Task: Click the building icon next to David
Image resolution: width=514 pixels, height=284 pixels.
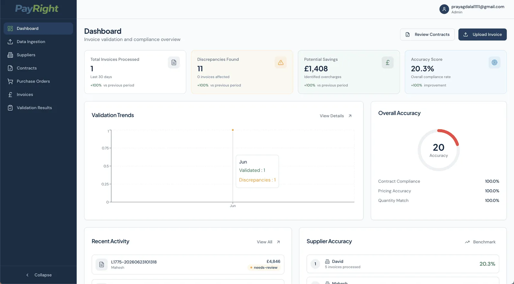Action: point(327,262)
